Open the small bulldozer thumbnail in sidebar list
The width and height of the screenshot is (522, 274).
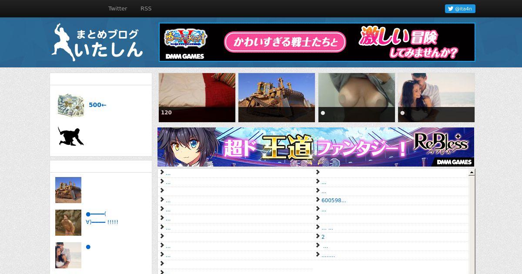[68, 190]
